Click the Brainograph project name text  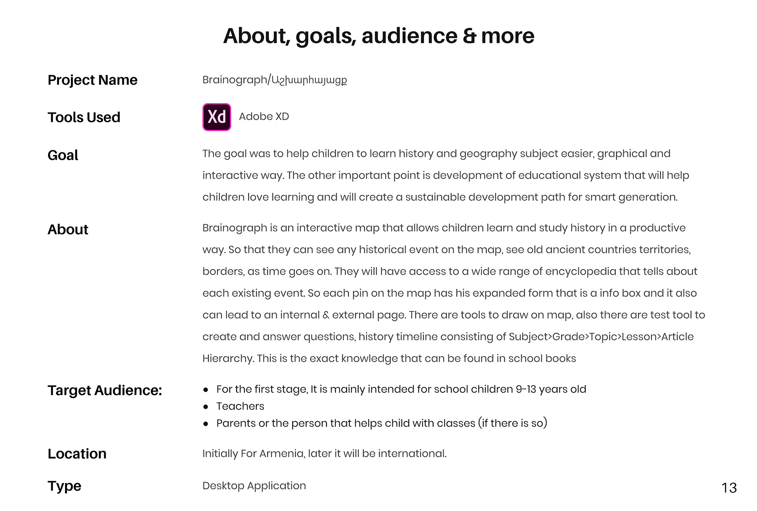click(274, 80)
